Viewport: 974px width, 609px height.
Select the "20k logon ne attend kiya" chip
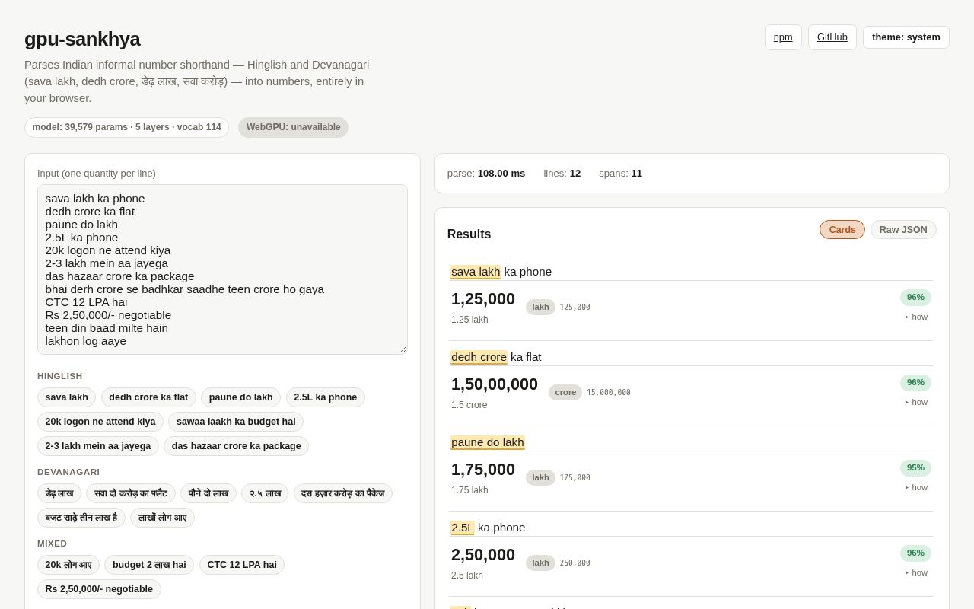[100, 422]
